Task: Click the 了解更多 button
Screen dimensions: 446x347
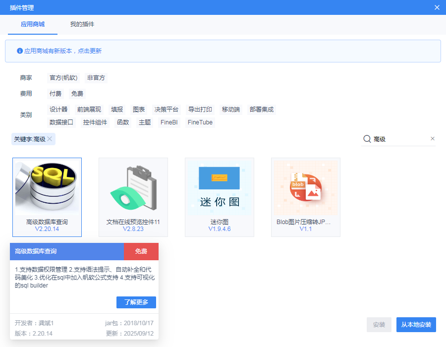Action: coord(136,302)
